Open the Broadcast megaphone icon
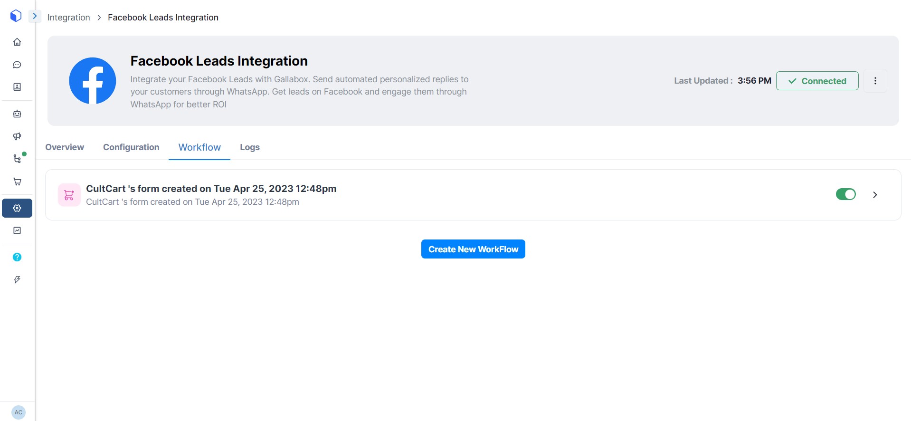This screenshot has height=421, width=911. tap(17, 136)
